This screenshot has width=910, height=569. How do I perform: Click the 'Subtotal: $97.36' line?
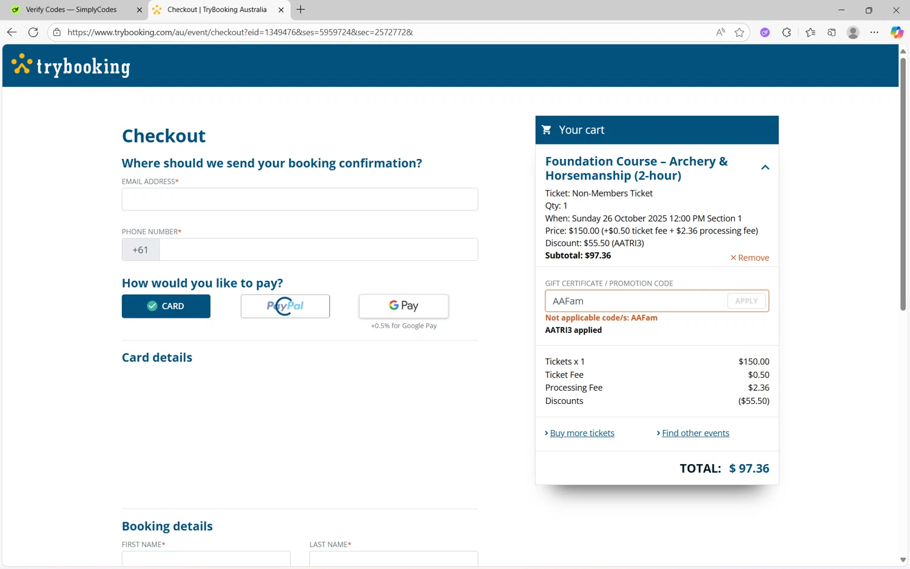[578, 255]
